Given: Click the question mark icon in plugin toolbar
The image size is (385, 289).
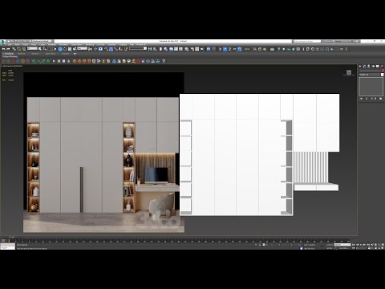Looking at the screenshot, I should coord(164,61).
